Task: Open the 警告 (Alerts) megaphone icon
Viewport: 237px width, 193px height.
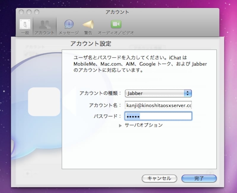Action: (88, 26)
